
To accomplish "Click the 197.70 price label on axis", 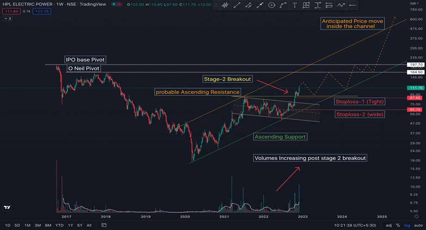I will coord(416,65).
